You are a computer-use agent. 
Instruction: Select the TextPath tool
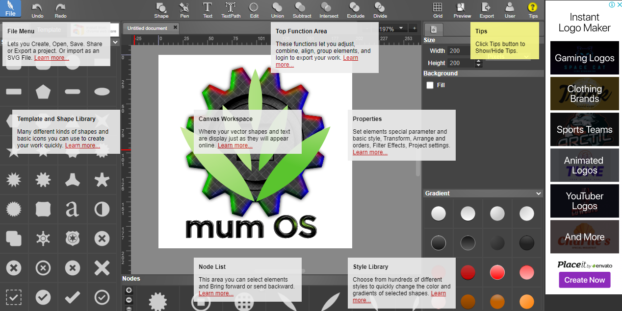(x=231, y=10)
